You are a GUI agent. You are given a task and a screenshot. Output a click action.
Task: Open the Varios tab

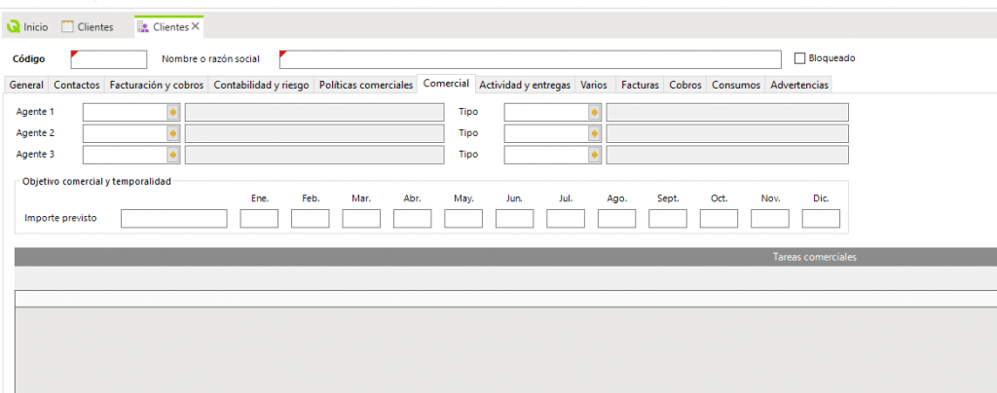[594, 85]
